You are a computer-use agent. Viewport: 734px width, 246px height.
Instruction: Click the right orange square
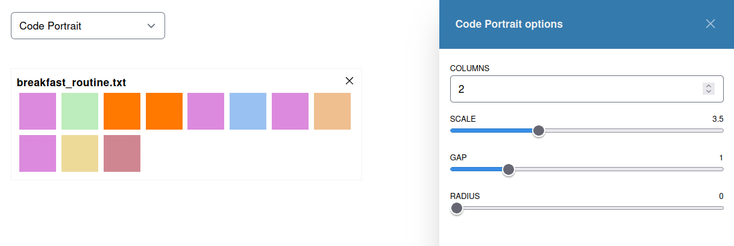tap(164, 111)
